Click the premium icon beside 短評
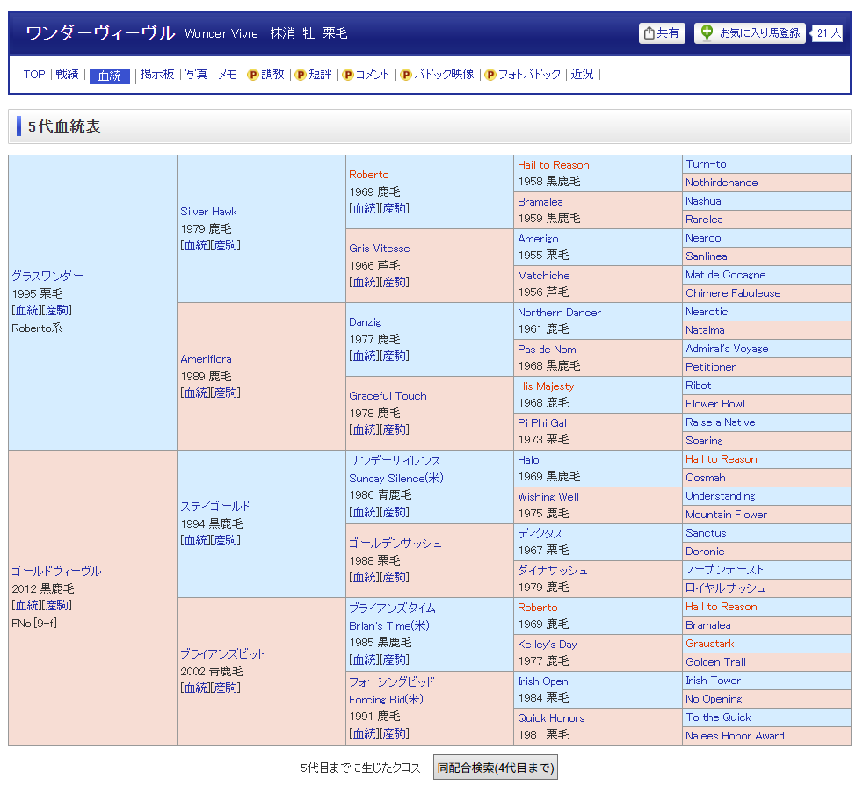The height and width of the screenshot is (786, 863). coord(300,75)
